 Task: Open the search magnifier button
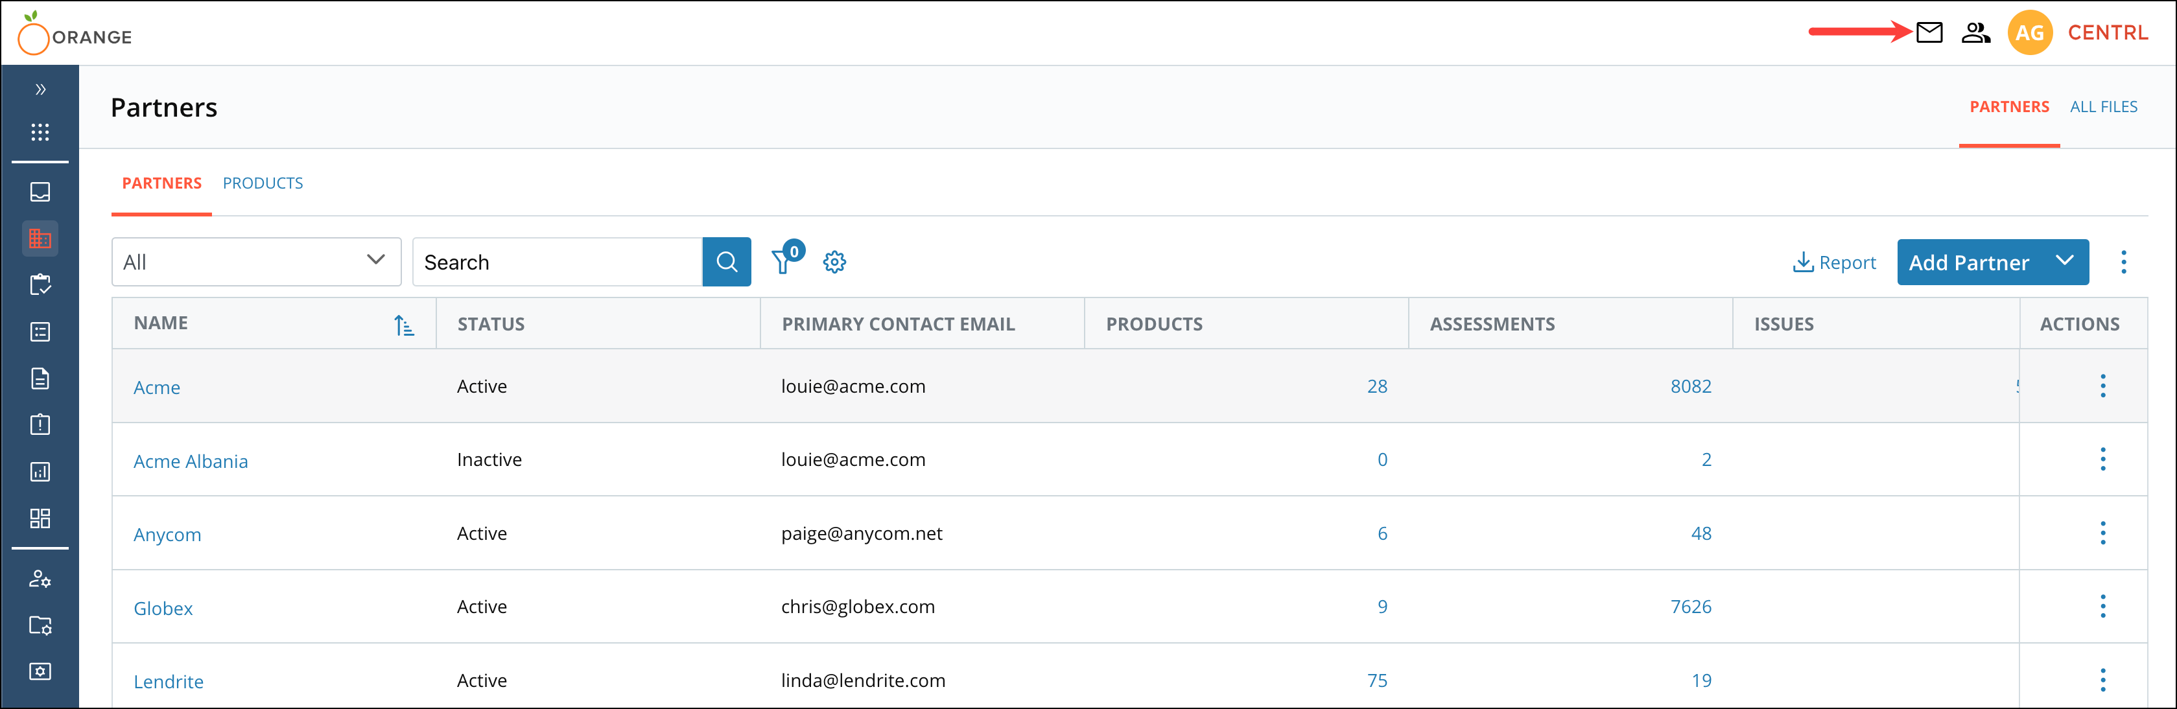pos(727,262)
